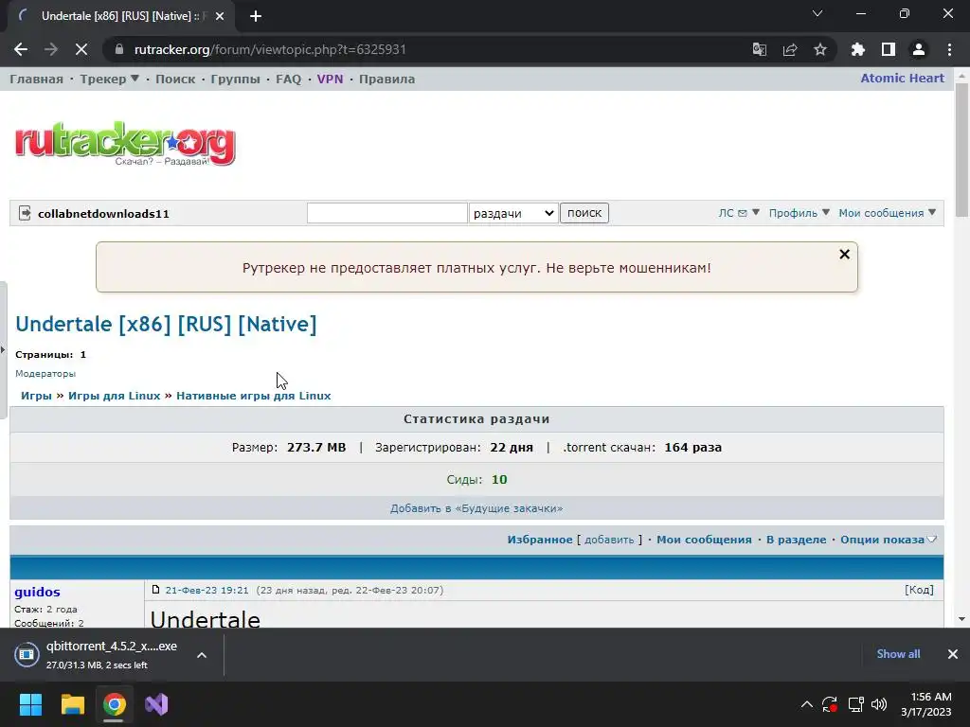Open the Undertale [x86] [RUS] [Native] title
Image resolution: width=970 pixels, height=727 pixels.
coord(166,324)
